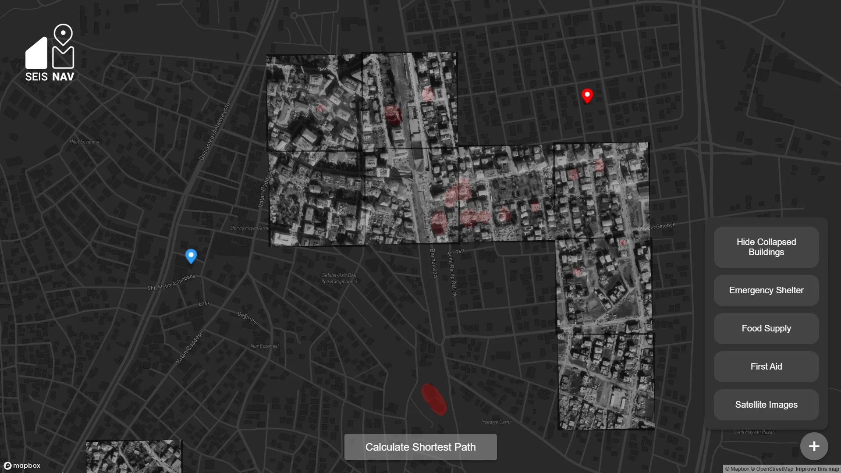Click the plus add button

pyautogui.click(x=814, y=446)
